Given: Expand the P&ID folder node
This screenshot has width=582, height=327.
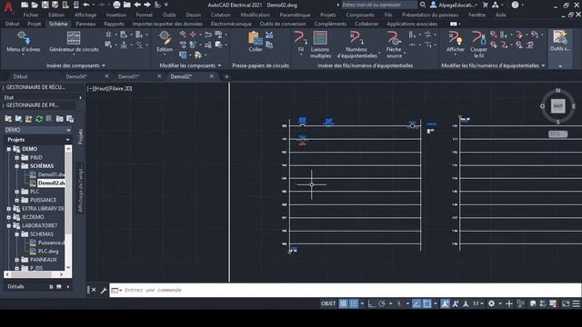Looking at the screenshot, I should tap(16, 157).
